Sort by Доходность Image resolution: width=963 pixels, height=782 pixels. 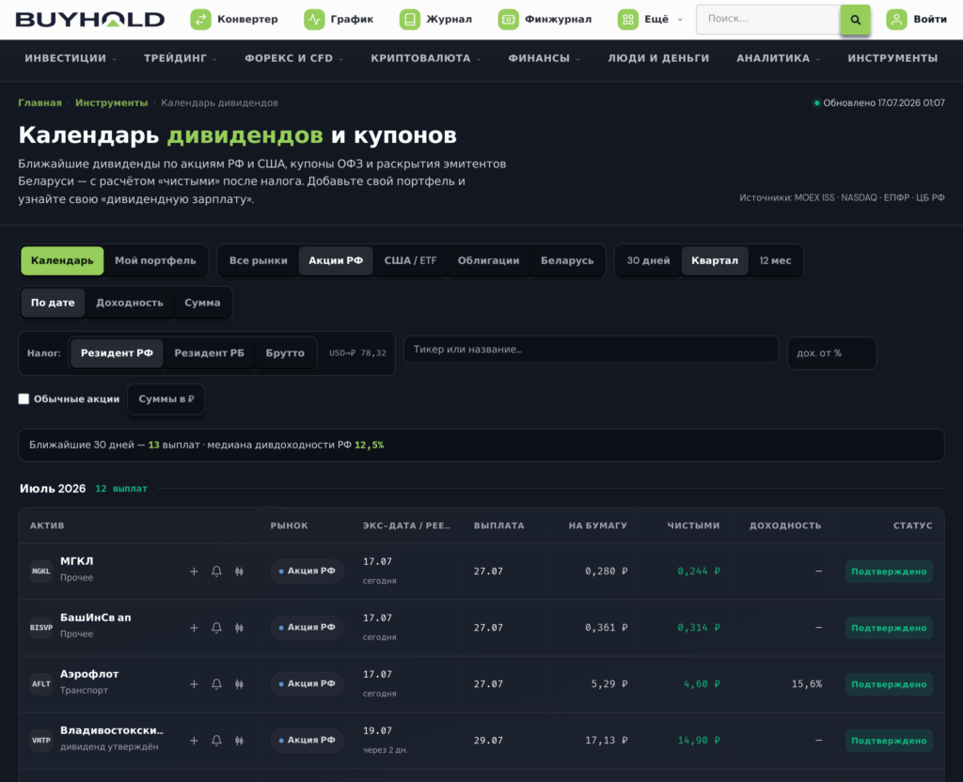pyautogui.click(x=130, y=303)
